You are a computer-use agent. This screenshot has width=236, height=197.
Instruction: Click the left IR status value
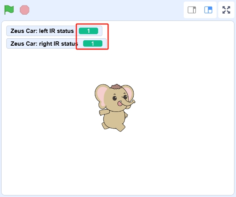(x=88, y=31)
